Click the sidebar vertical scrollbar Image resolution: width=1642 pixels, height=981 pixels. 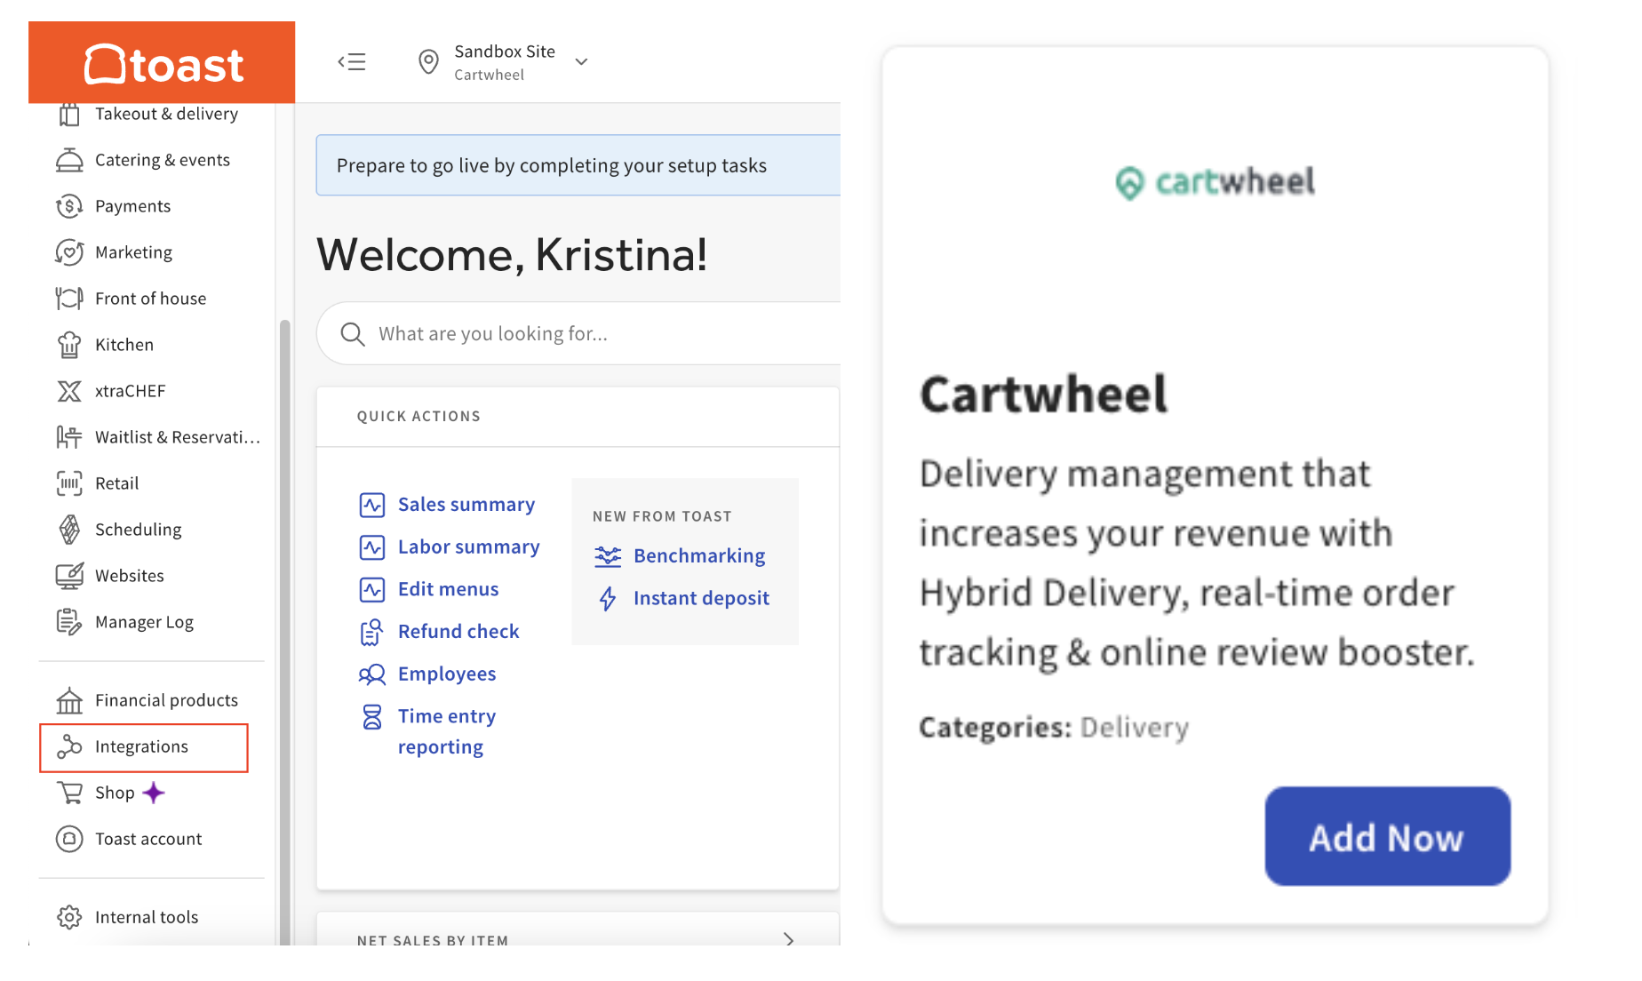point(285,631)
